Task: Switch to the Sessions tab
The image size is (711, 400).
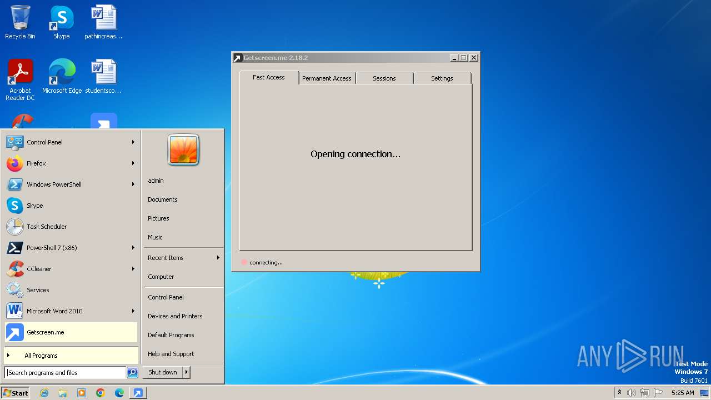Action: pyautogui.click(x=384, y=78)
